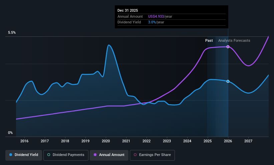The width and height of the screenshot is (274, 165).
Task: Click the 2023 x-axis label
Action: 167,141
